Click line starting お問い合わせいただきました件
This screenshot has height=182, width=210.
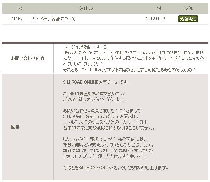(103, 111)
